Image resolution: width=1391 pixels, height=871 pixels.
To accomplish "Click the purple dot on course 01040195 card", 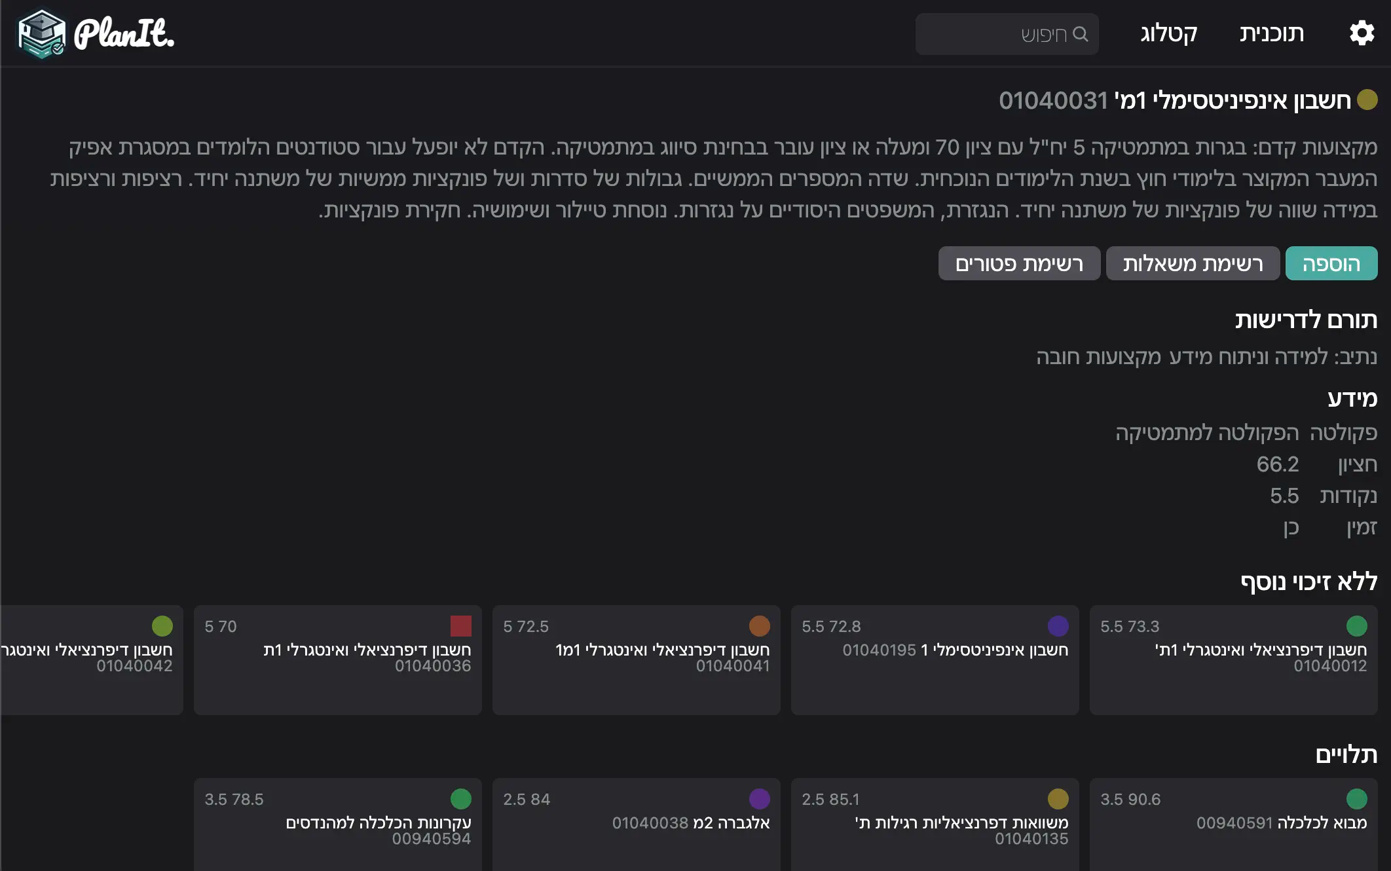I will tap(1058, 626).
